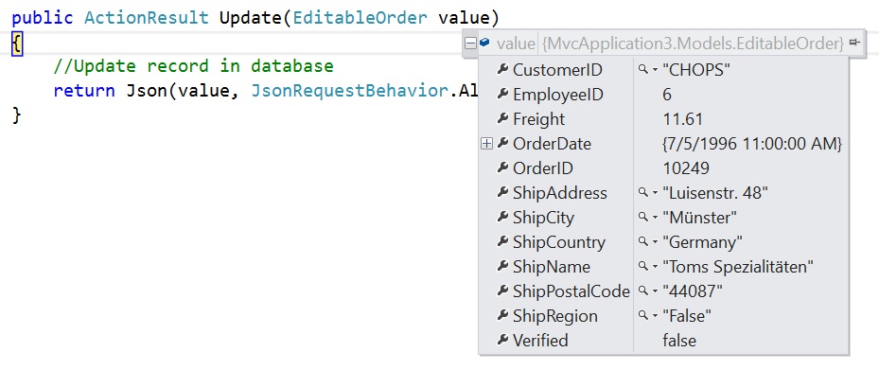Open text visualizer for ShipCity

point(643,218)
